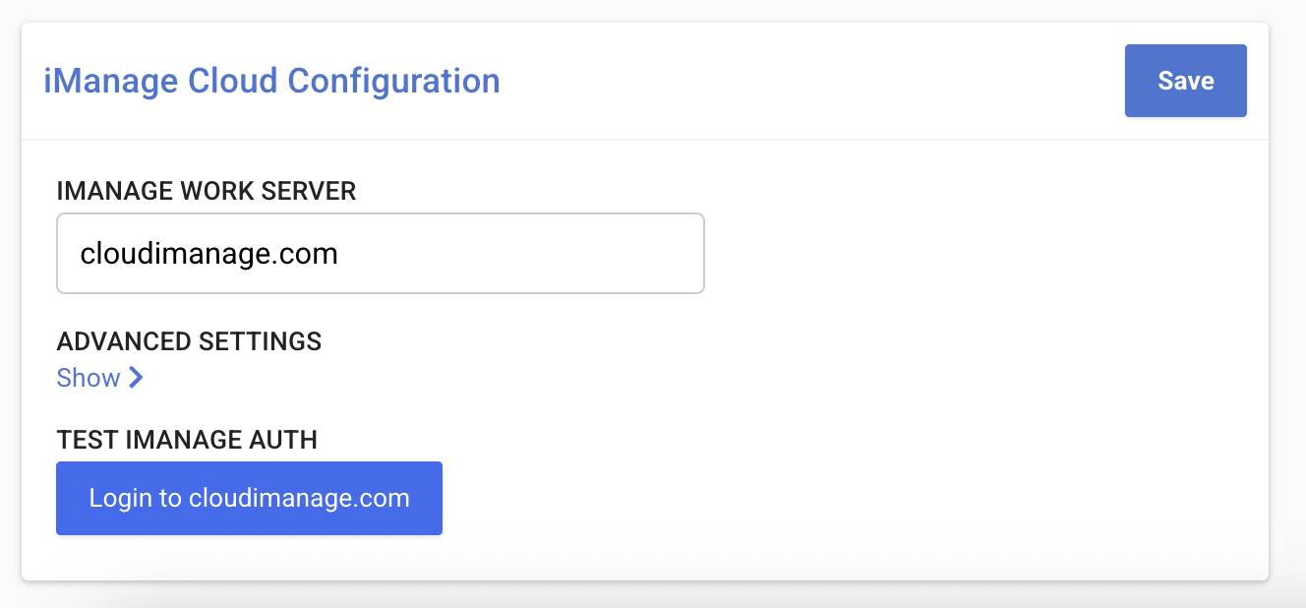Click the arrow icon beside Advanced Settings Show link
1306x608 pixels.
tap(135, 377)
